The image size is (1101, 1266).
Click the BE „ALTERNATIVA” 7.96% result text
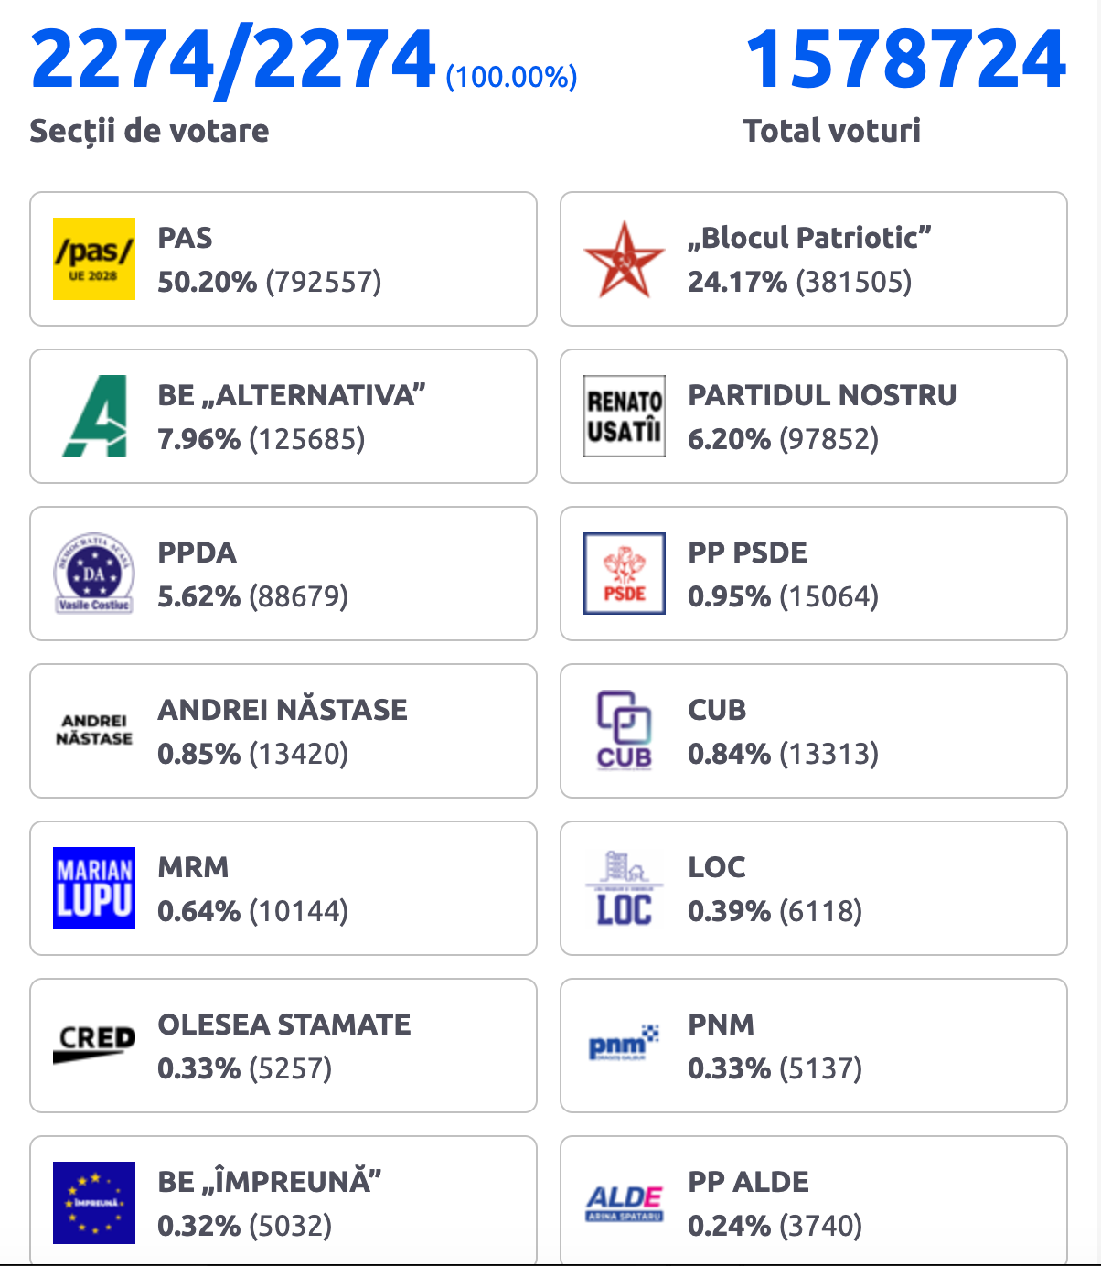click(x=262, y=439)
